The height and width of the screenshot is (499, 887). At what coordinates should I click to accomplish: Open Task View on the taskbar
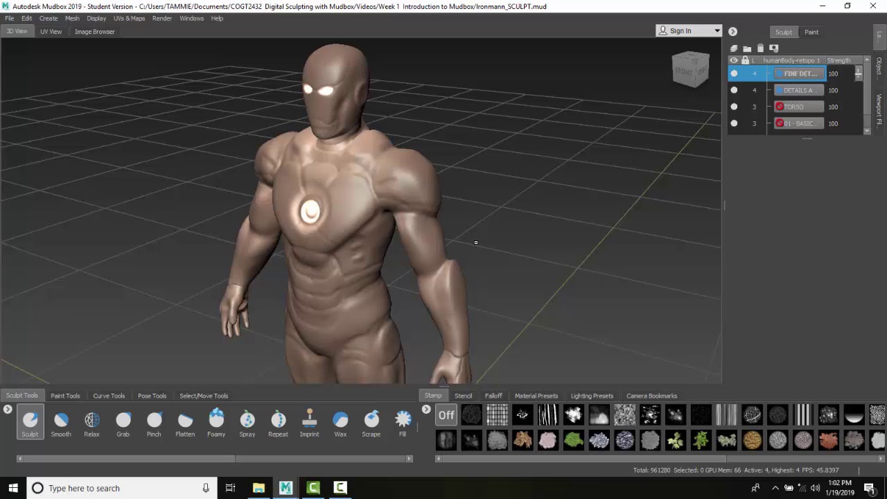click(x=231, y=488)
